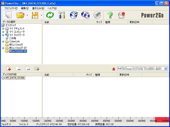Open the 編集(E) menu
The height and width of the screenshot is (127, 170).
point(25,8)
